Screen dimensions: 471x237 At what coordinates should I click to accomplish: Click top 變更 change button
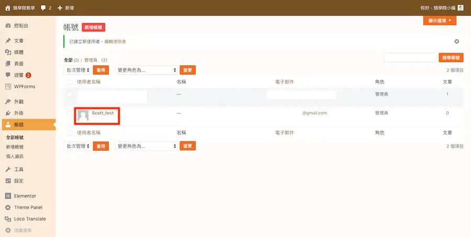(188, 70)
